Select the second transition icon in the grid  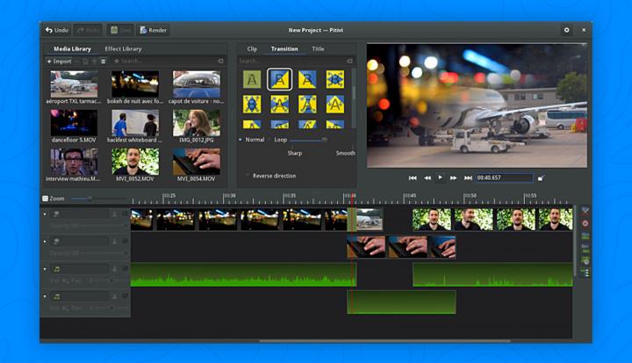pyautogui.click(x=280, y=80)
